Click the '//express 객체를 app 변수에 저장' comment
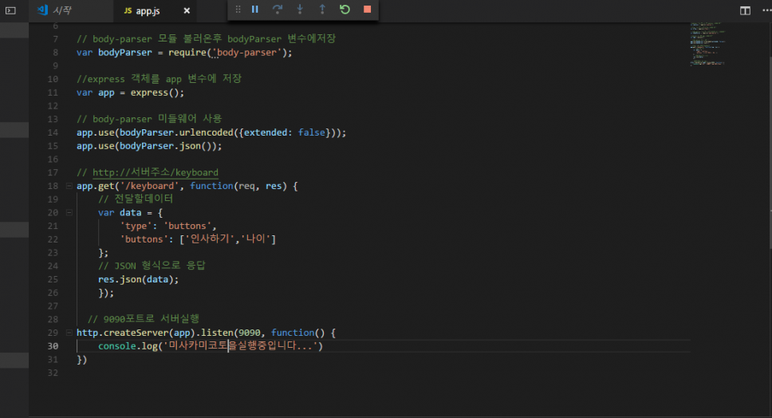772x418 pixels. click(x=159, y=79)
